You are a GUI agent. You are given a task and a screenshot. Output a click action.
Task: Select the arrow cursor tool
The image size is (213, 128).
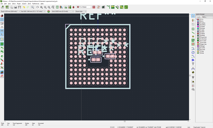click(x=193, y=16)
